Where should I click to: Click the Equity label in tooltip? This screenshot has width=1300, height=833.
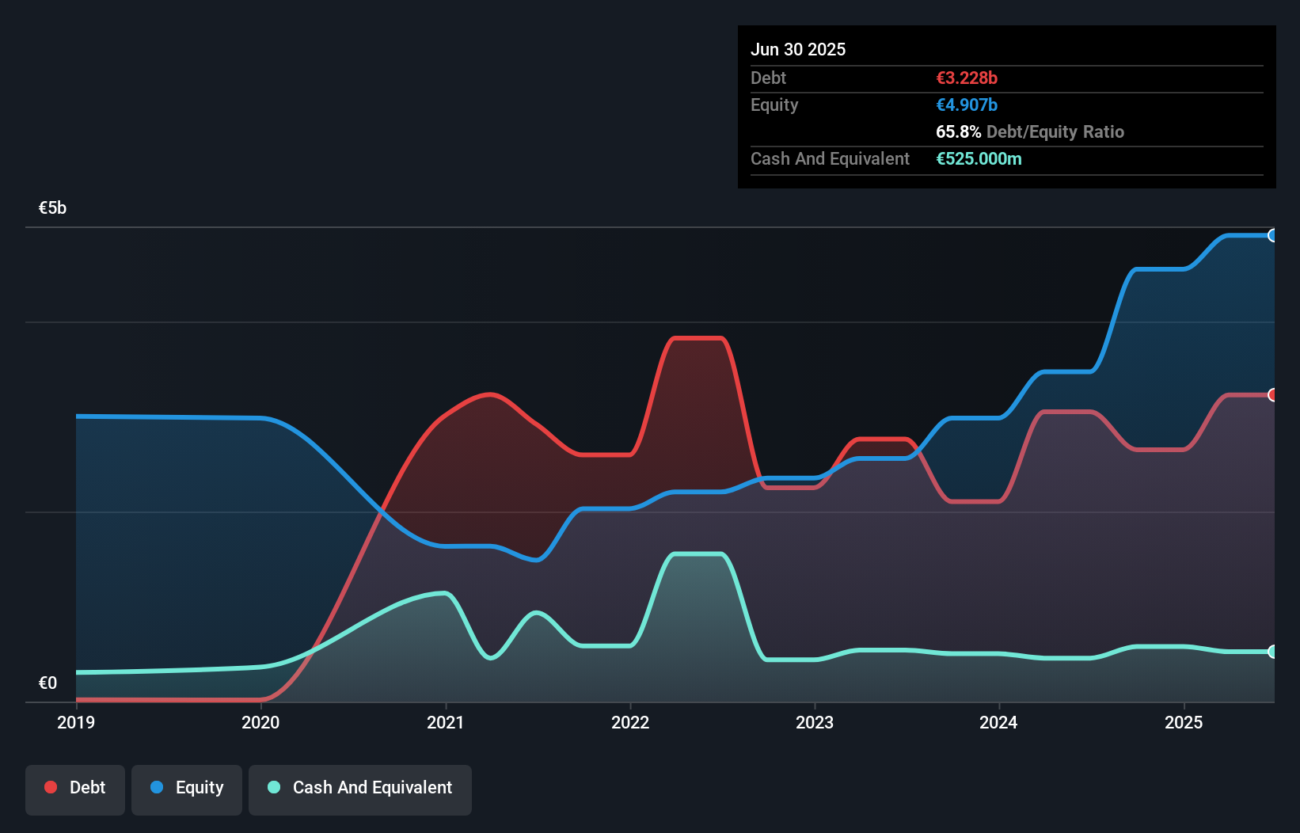pyautogui.click(x=774, y=105)
